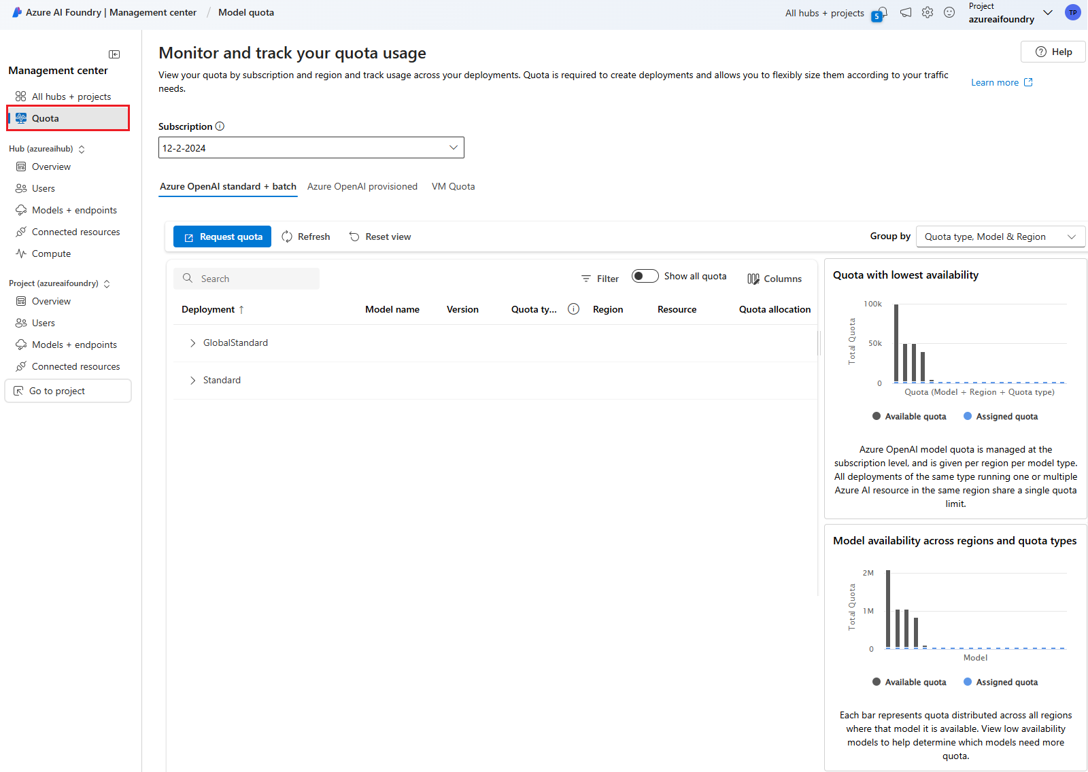
Task: Open the settings gear icon
Action: click(x=928, y=12)
